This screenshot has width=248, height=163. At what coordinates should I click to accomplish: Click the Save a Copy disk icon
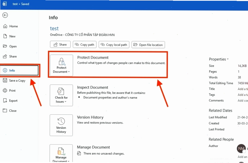(5, 80)
